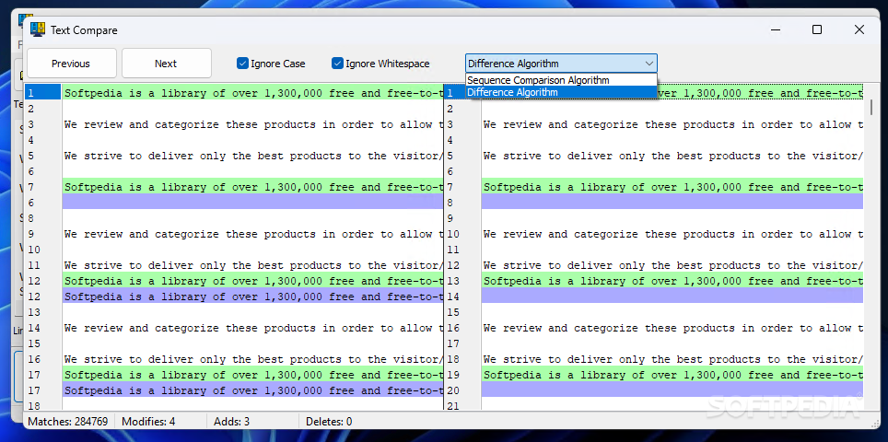Choose Sequence Comparison Algorithm from the list
Screen dimensions: 888x442
(x=561, y=80)
